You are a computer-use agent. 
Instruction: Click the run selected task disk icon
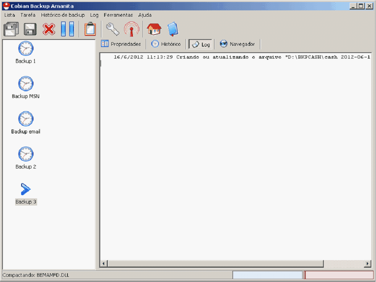[x=30, y=29]
